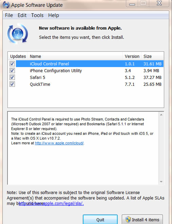172x224 pixels.
Task: Click the large globe update icon
Action: coord(18,34)
